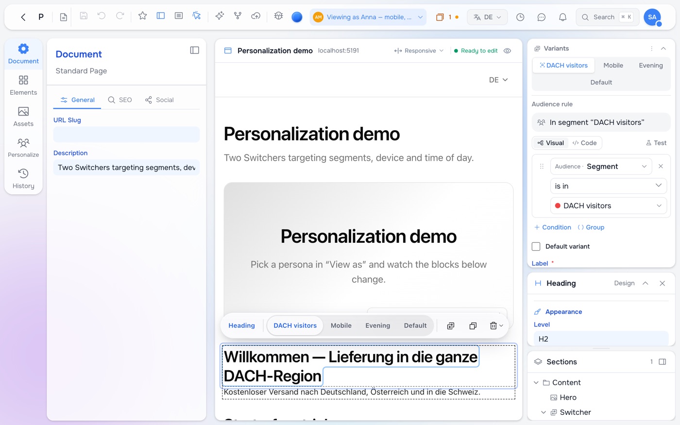This screenshot has height=425, width=680.
Task: Open the Assets sidebar panel
Action: pos(23,117)
